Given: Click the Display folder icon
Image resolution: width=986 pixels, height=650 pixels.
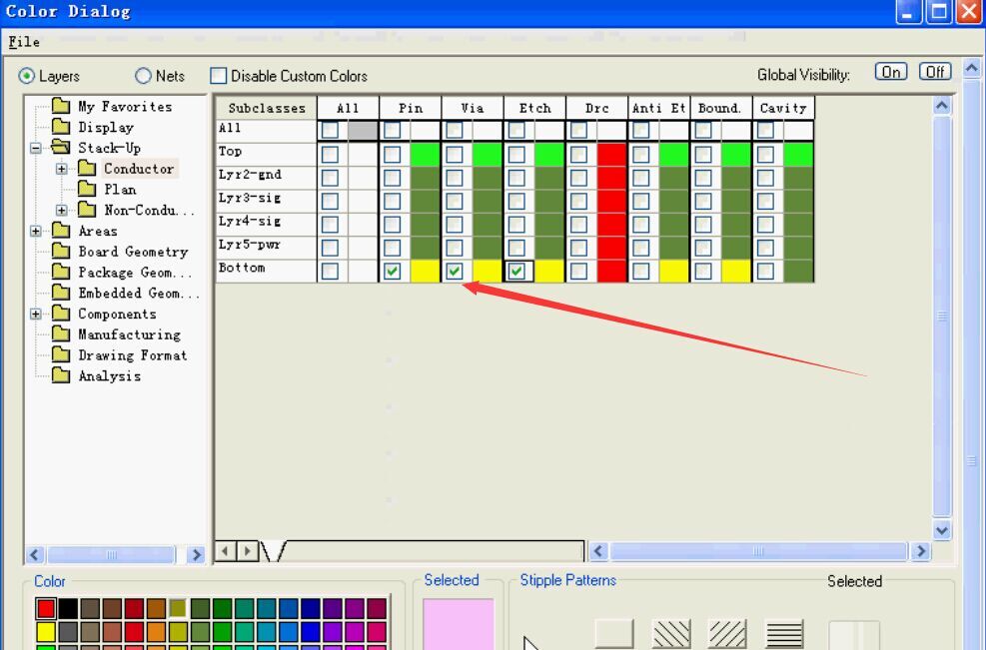Looking at the screenshot, I should tap(61, 127).
